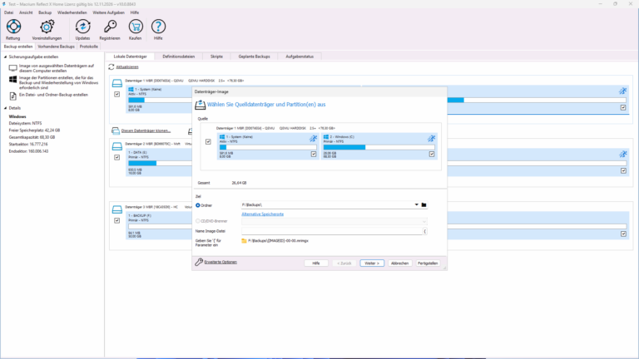The image size is (639, 359).
Task: Browse for folder with the folder icon
Action: coord(424,205)
